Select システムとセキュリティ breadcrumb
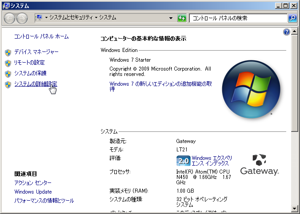This screenshot has width=300, height=214. [x=71, y=18]
